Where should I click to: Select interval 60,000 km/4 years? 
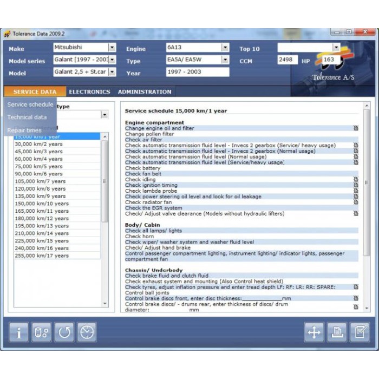tap(57, 159)
